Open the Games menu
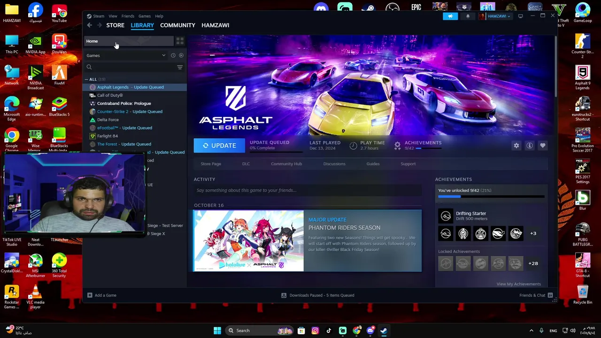The image size is (601, 338). 145,16
